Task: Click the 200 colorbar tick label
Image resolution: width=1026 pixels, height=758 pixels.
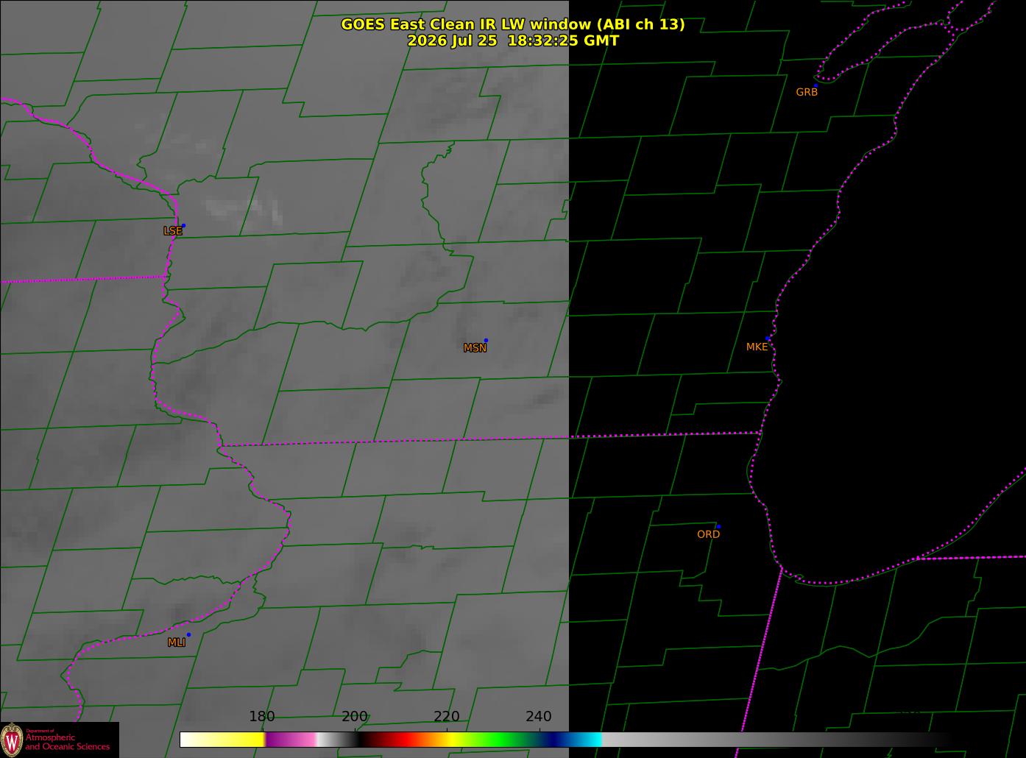Action: [354, 716]
